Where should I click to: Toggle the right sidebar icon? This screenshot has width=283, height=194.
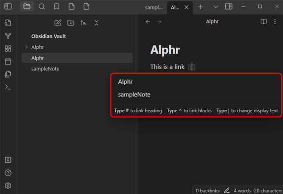pos(229,7)
